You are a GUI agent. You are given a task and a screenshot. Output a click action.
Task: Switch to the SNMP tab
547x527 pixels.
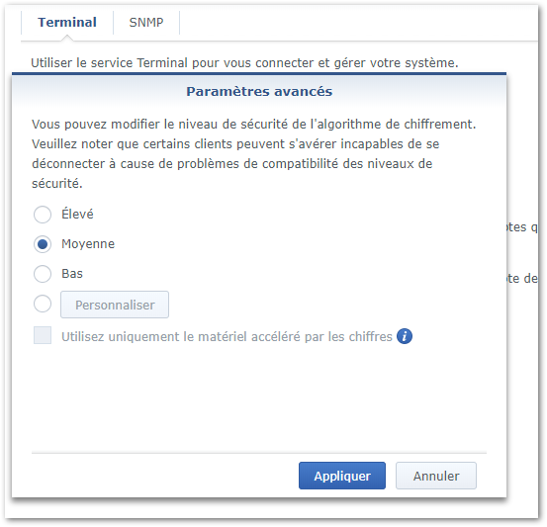click(146, 23)
